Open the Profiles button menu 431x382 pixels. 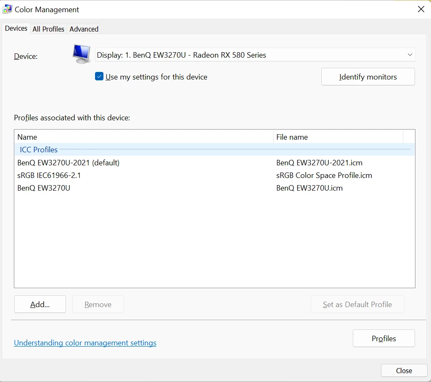point(384,338)
